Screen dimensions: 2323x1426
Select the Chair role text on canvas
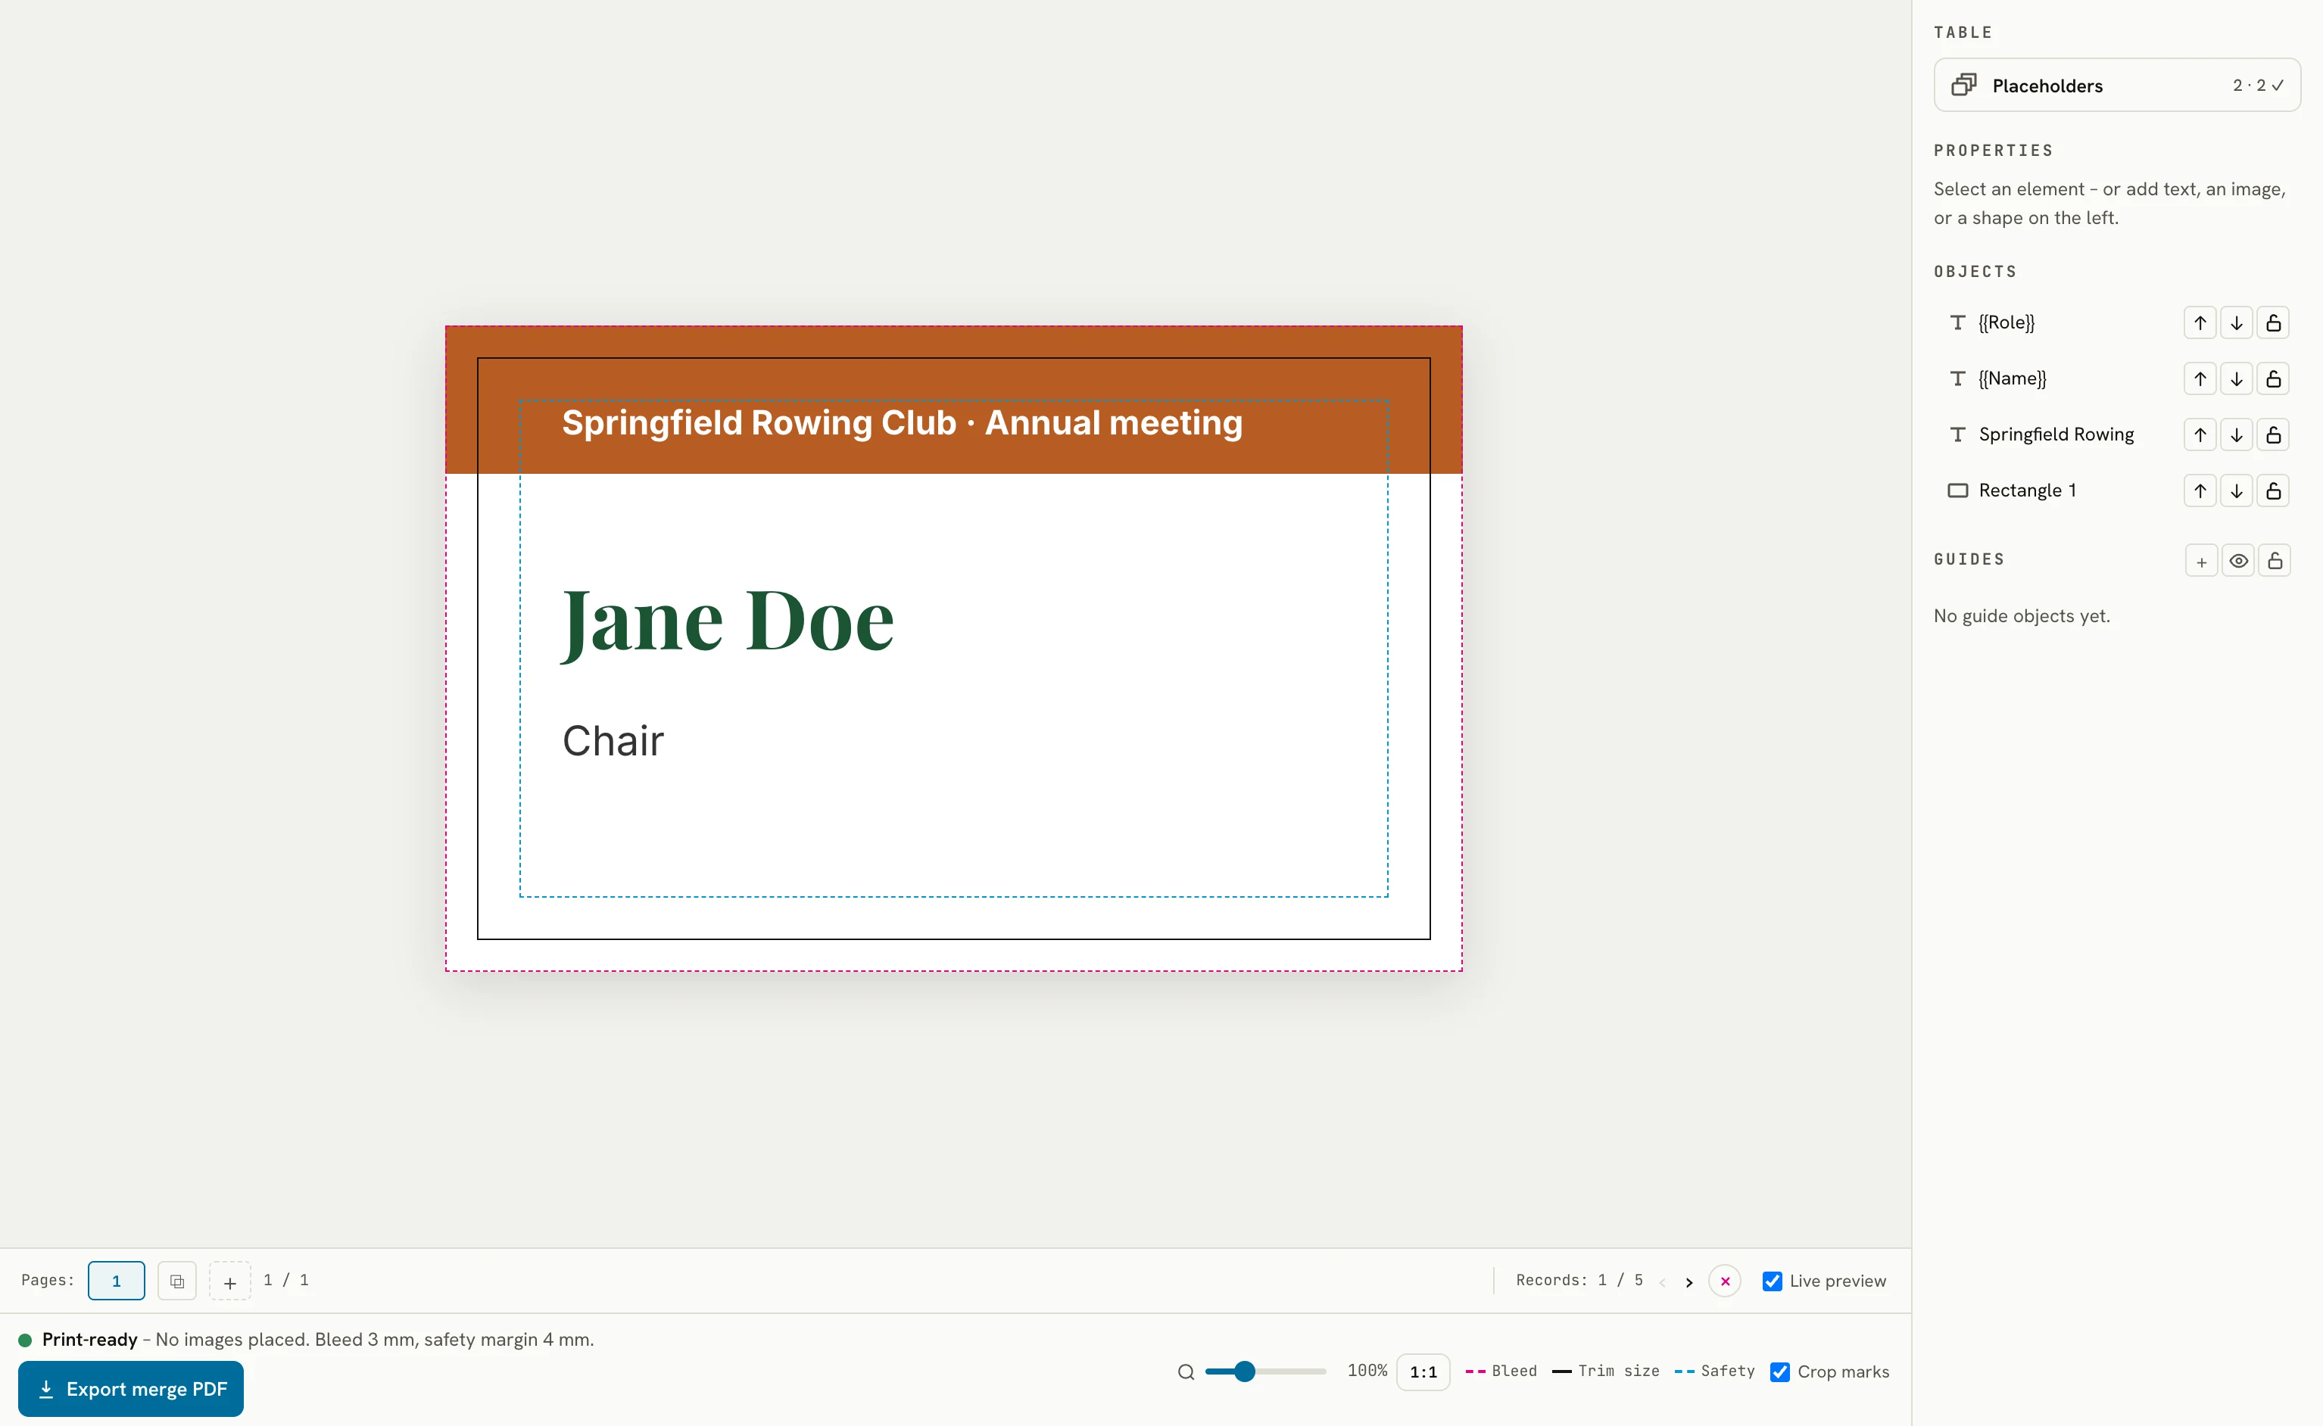[613, 741]
